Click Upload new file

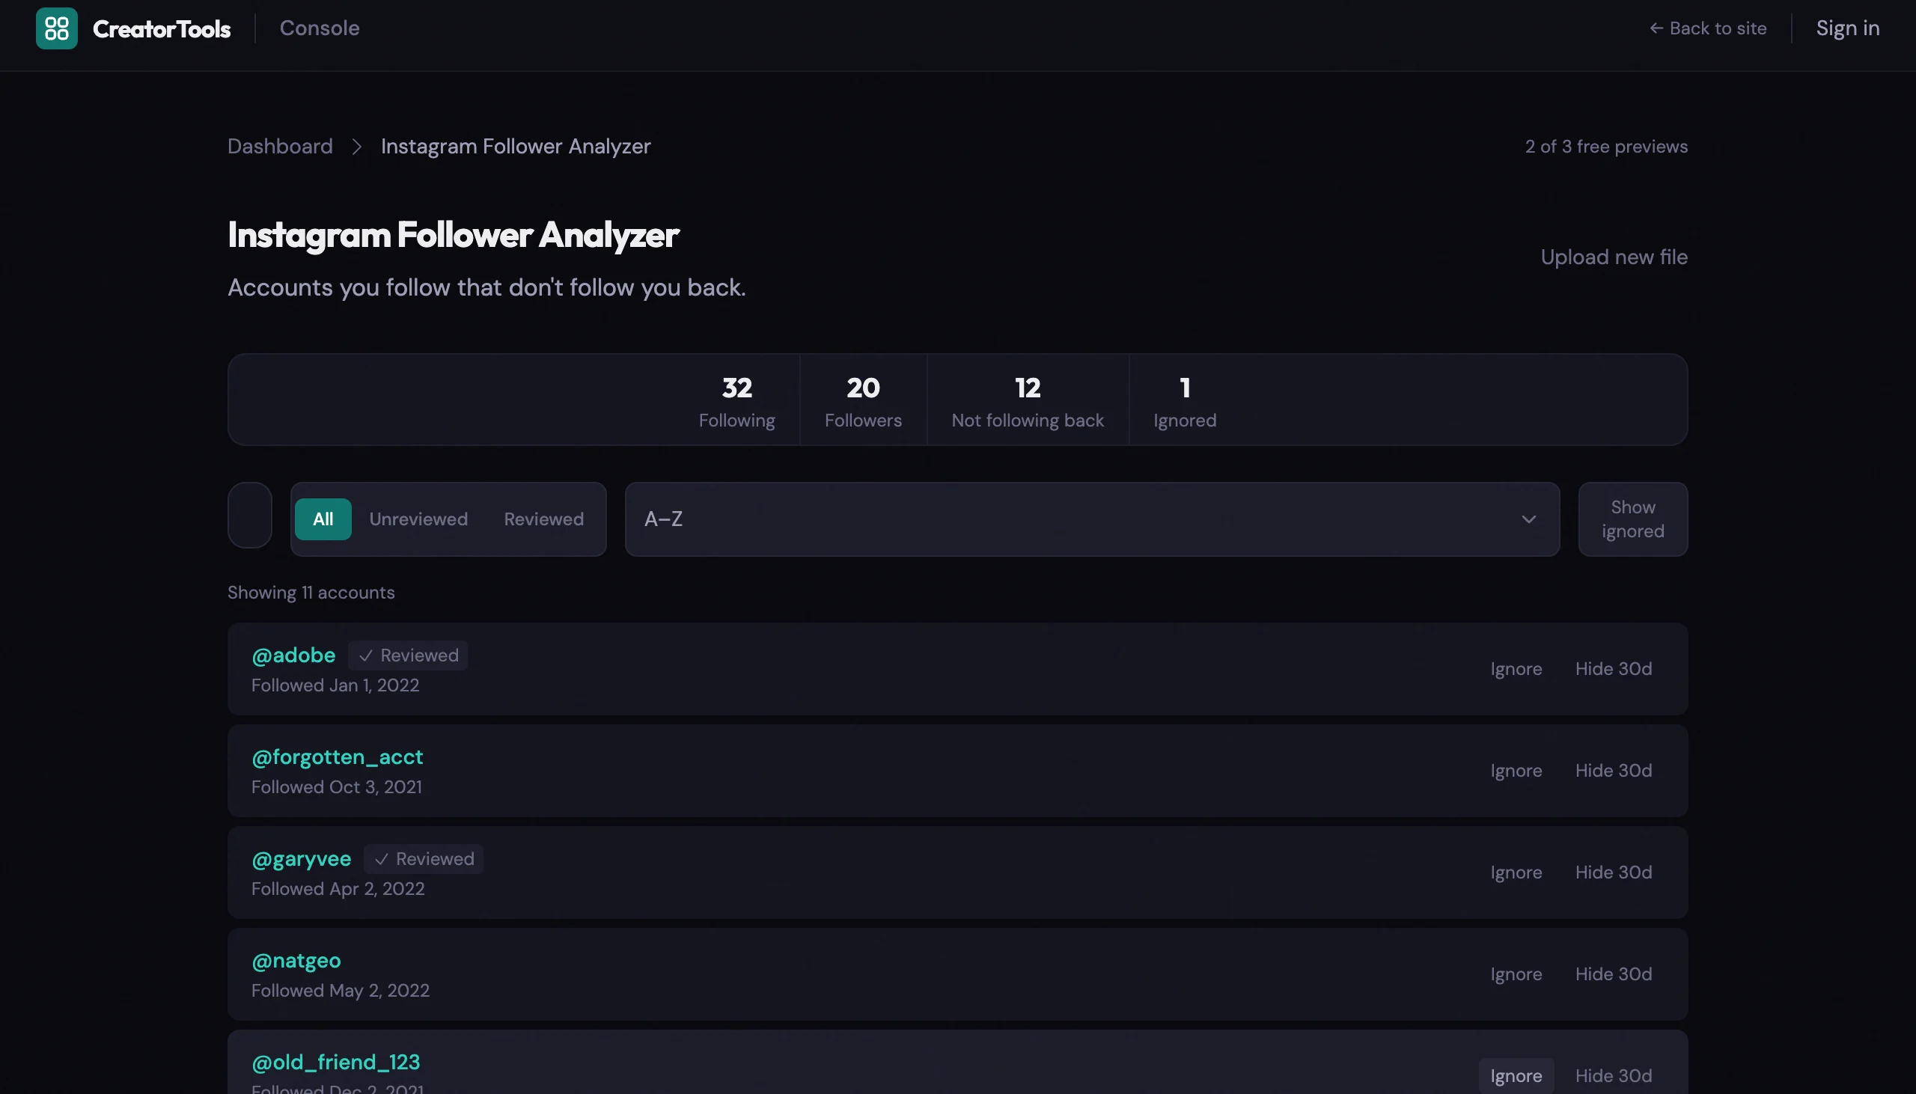[1613, 256]
